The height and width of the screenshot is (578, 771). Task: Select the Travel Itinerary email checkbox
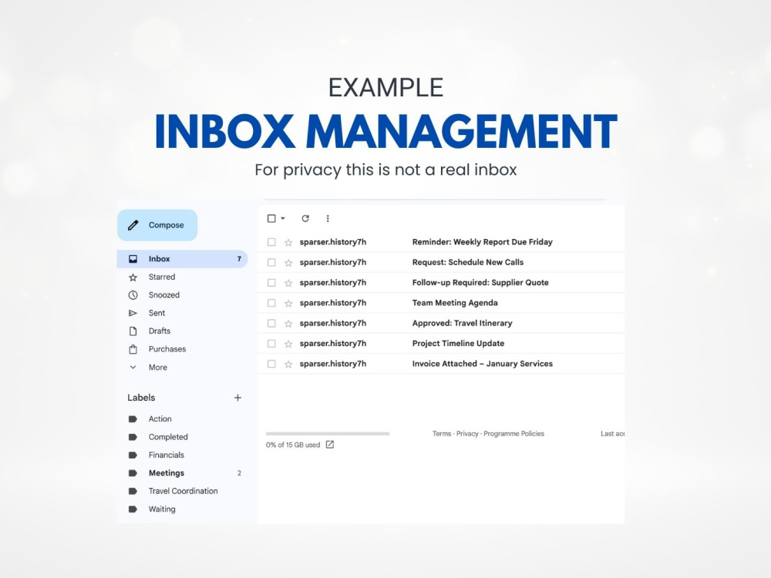[271, 324]
